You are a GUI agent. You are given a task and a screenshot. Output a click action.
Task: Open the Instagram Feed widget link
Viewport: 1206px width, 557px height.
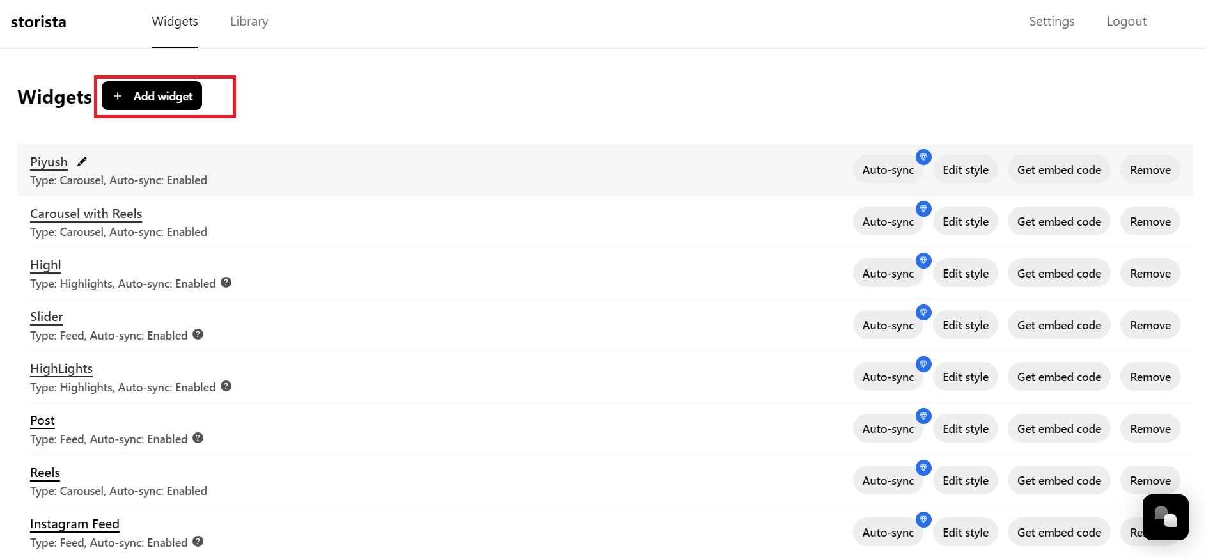(75, 524)
